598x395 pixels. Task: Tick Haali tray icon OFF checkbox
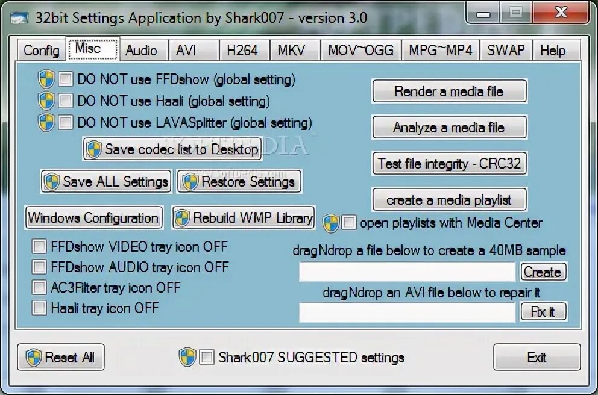pos(39,308)
